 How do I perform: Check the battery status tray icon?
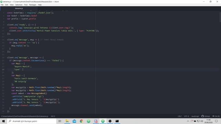click(x=195, y=121)
